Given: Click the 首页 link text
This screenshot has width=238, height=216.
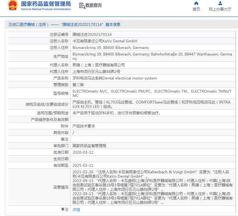Looking at the screenshot, I should point(196,9).
